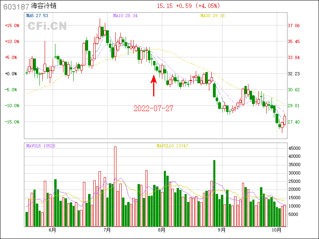Click the 7月 month label
The image size is (319, 239).
pyautogui.click(x=107, y=230)
